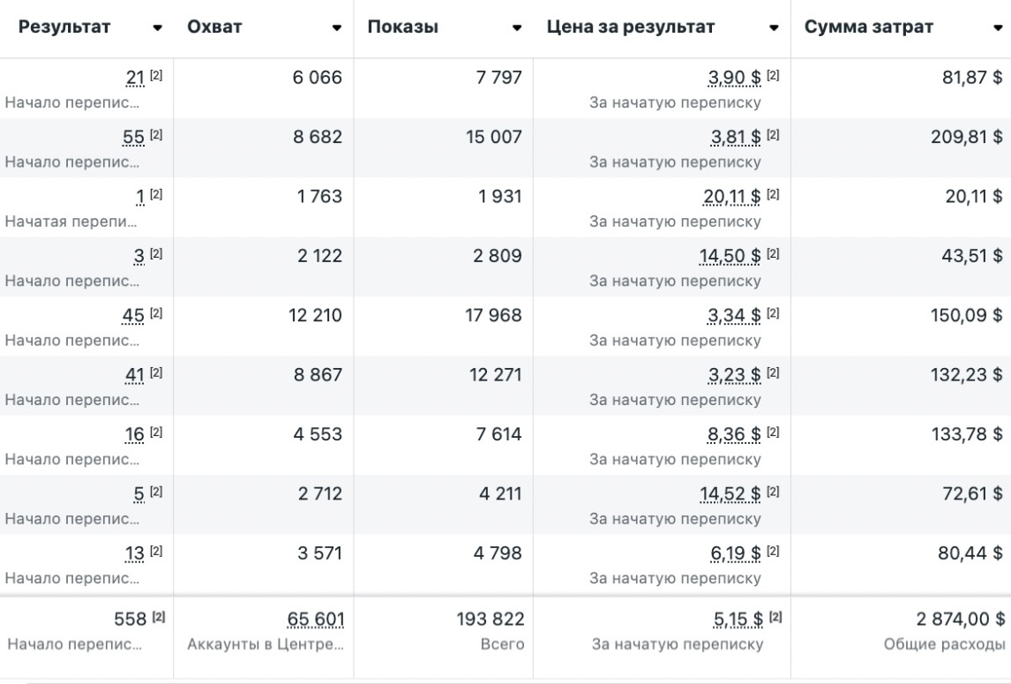Expand the Сумма затрат column menu arrow

[x=997, y=27]
